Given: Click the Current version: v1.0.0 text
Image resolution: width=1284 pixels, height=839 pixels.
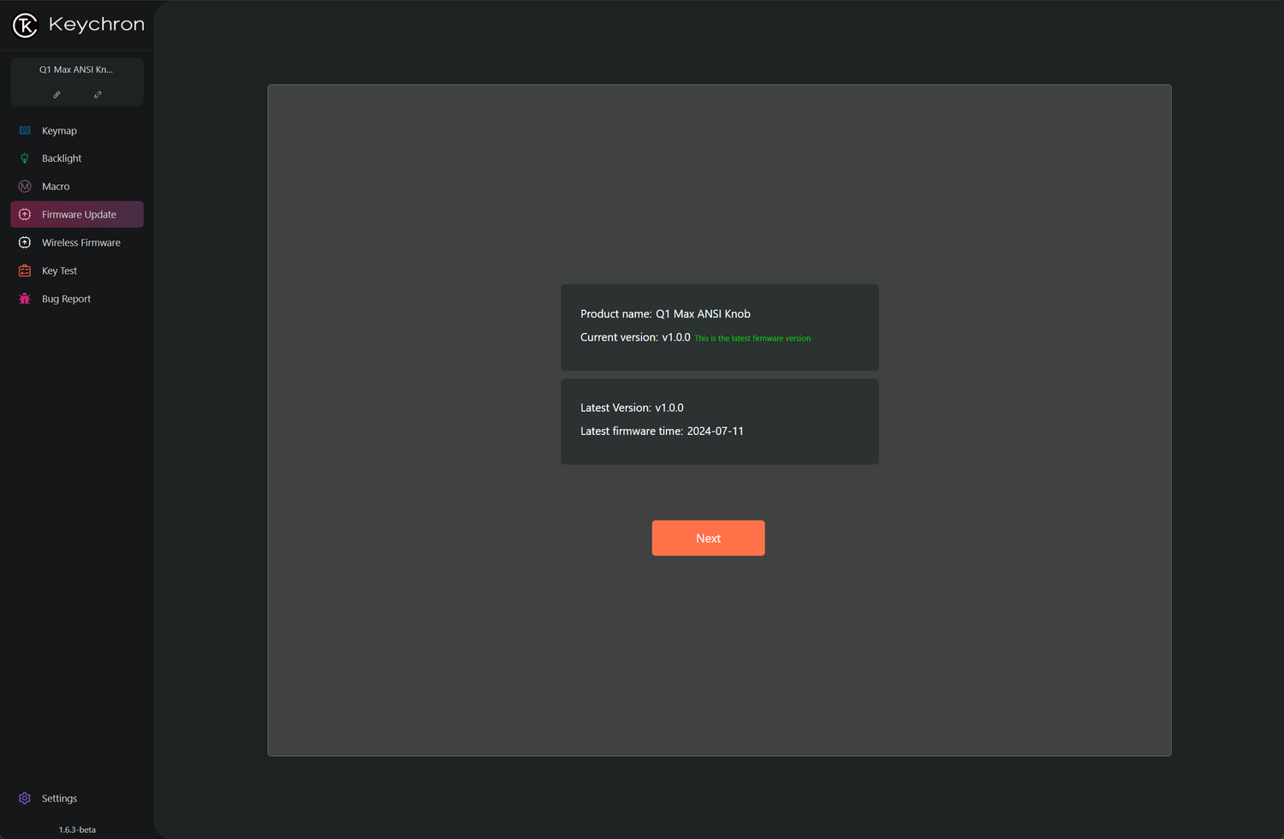Looking at the screenshot, I should 635,337.
